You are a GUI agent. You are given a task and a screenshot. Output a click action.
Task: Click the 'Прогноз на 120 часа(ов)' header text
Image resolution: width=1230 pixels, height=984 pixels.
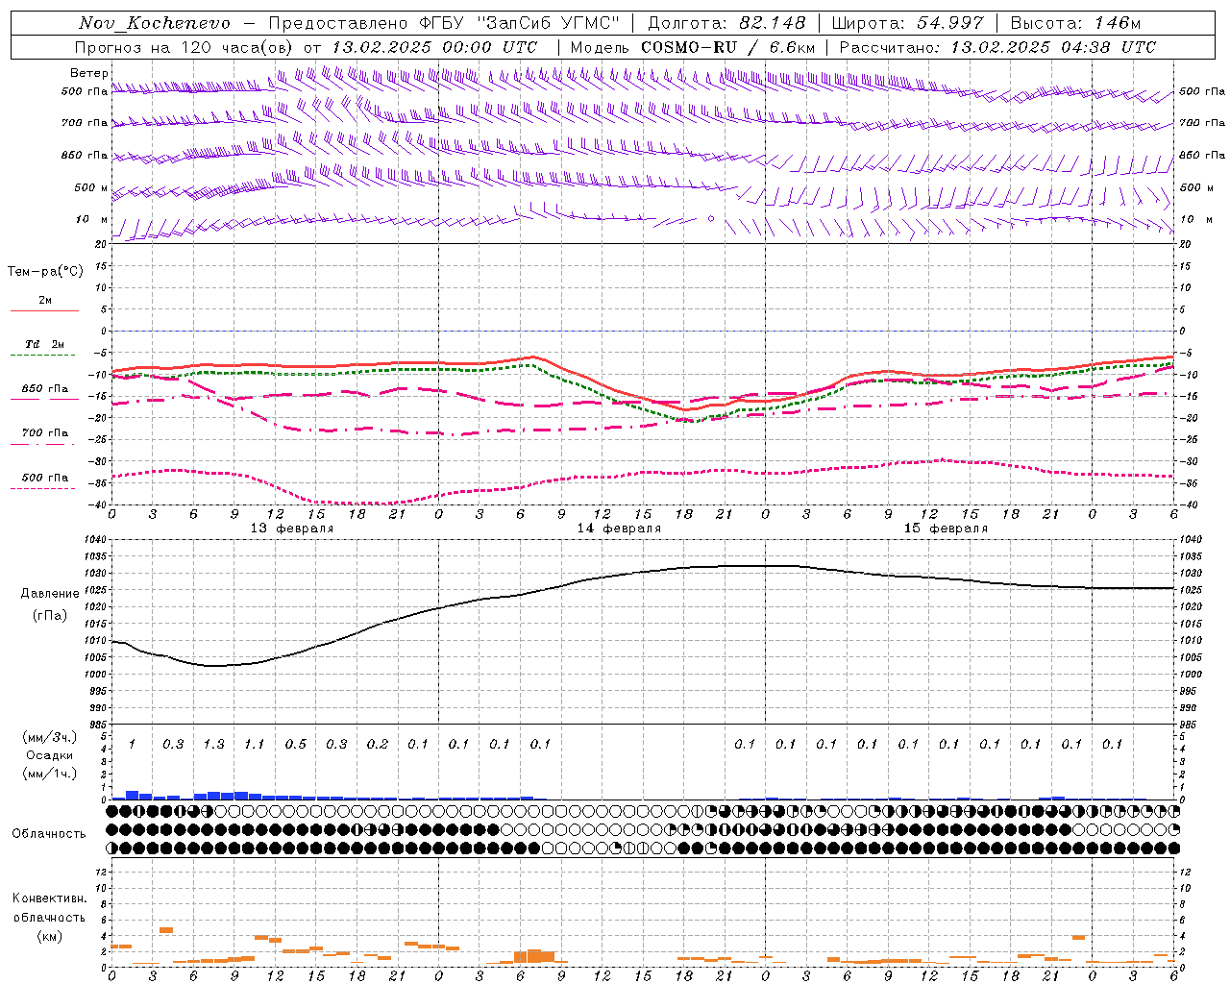click(185, 47)
